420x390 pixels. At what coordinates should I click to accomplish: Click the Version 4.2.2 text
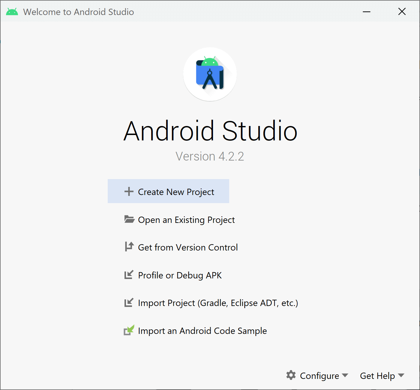[210, 156]
